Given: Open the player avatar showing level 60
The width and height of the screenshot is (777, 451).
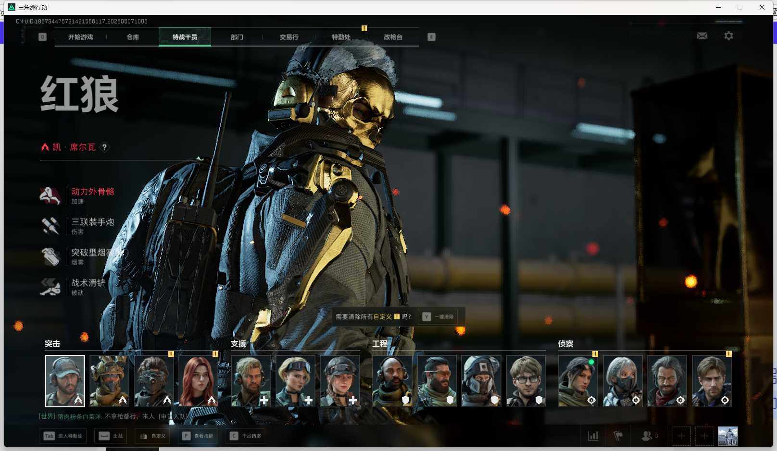Looking at the screenshot, I should [727, 436].
